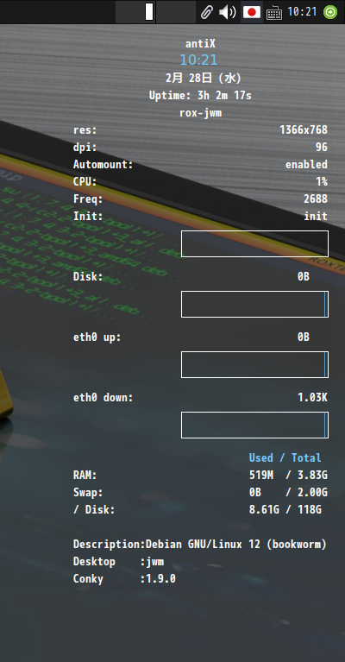This screenshot has width=345, height=662.
Task: Click the blue 10:21 Conky clock
Action: (198, 60)
